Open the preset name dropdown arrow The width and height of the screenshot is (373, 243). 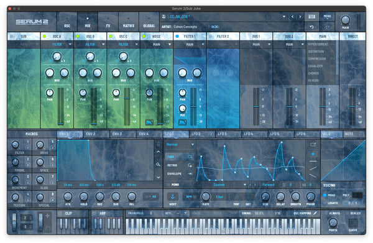click(284, 17)
